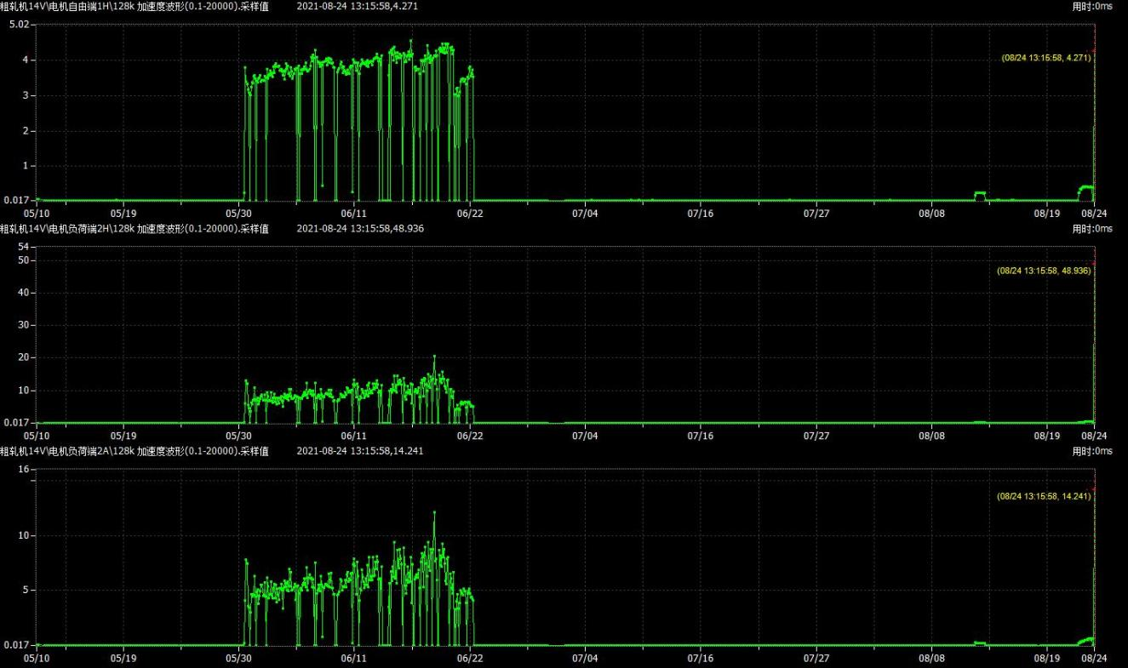Click the header timestamp ending in 14.241
The width and height of the screenshot is (1128, 668).
click(359, 452)
